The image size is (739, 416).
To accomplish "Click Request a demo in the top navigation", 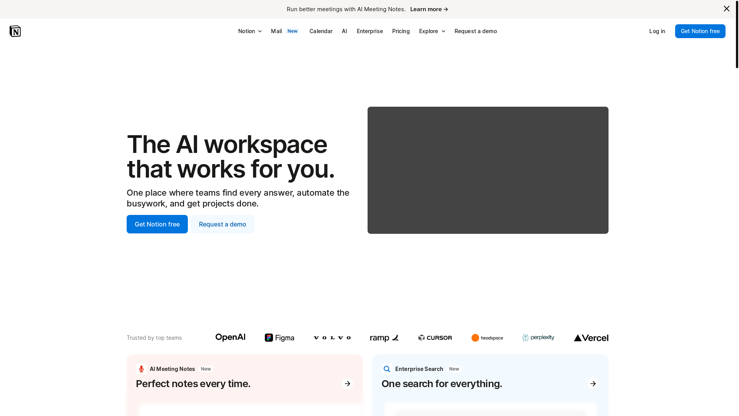I will (x=476, y=31).
